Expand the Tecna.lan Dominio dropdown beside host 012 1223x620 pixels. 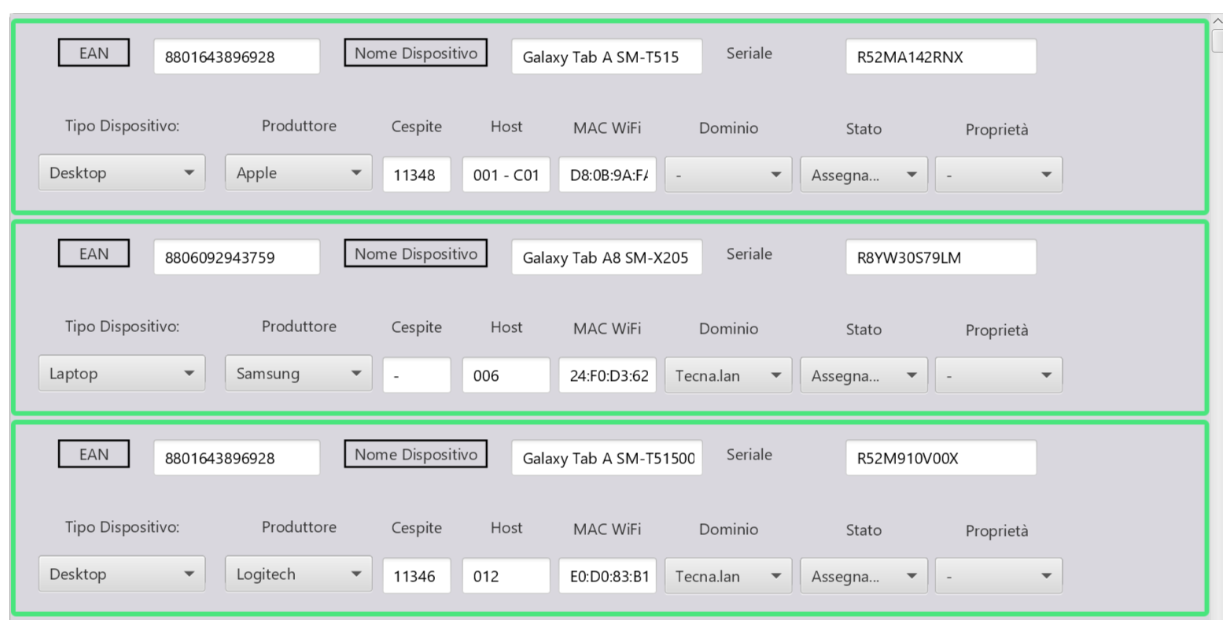pos(729,576)
